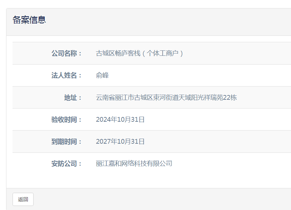Viewport: 291px width, 210px height.
Task: Click the 返回 button
Action: click(x=23, y=200)
